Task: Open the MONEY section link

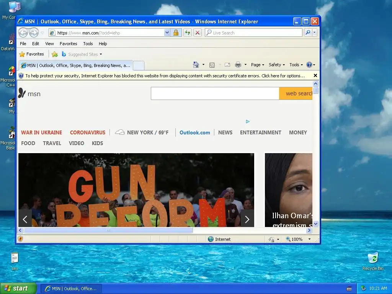Action: point(298,132)
